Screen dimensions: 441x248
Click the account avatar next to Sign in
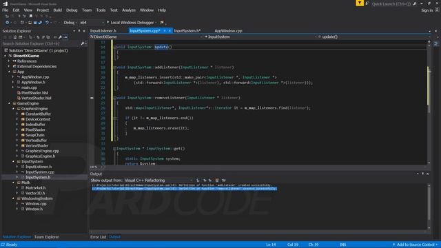[437, 10]
